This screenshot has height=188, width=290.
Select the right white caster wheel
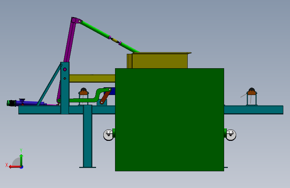pos(231,135)
